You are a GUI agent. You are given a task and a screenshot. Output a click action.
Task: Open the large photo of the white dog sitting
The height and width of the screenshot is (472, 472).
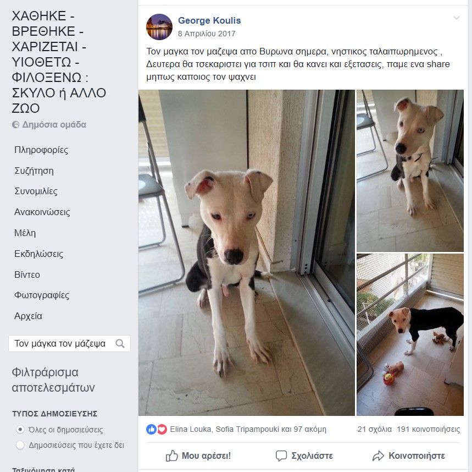[x=247, y=253]
